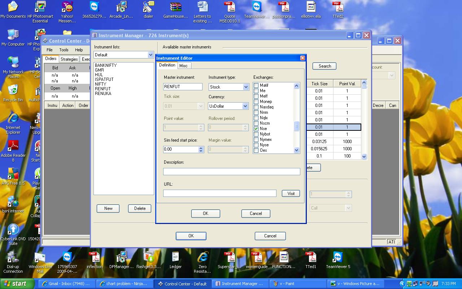The image size is (462, 289).
Task: Switch to the Misc tab
Action: click(183, 66)
